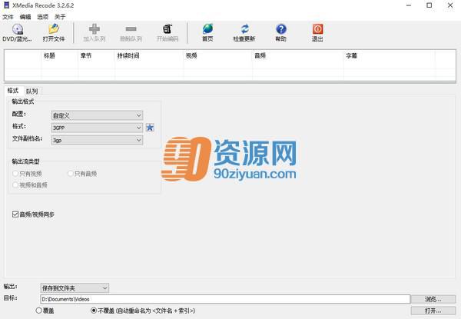
Task: Maximize the XMedia Recode window
Action: [x=429, y=5]
